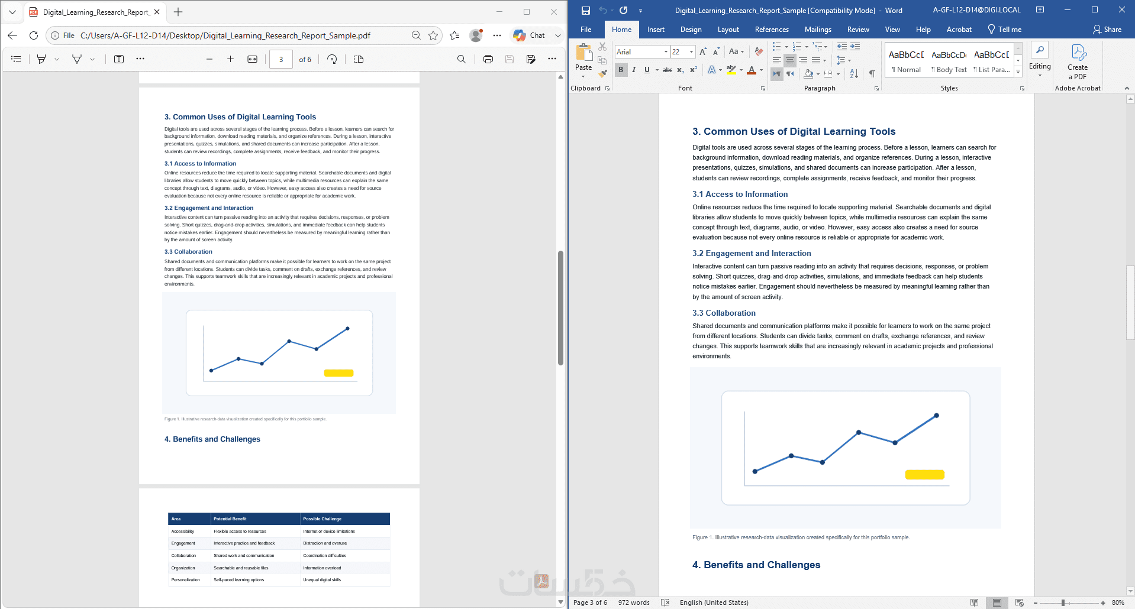Toggle Align Left paragraph alignment

click(777, 60)
